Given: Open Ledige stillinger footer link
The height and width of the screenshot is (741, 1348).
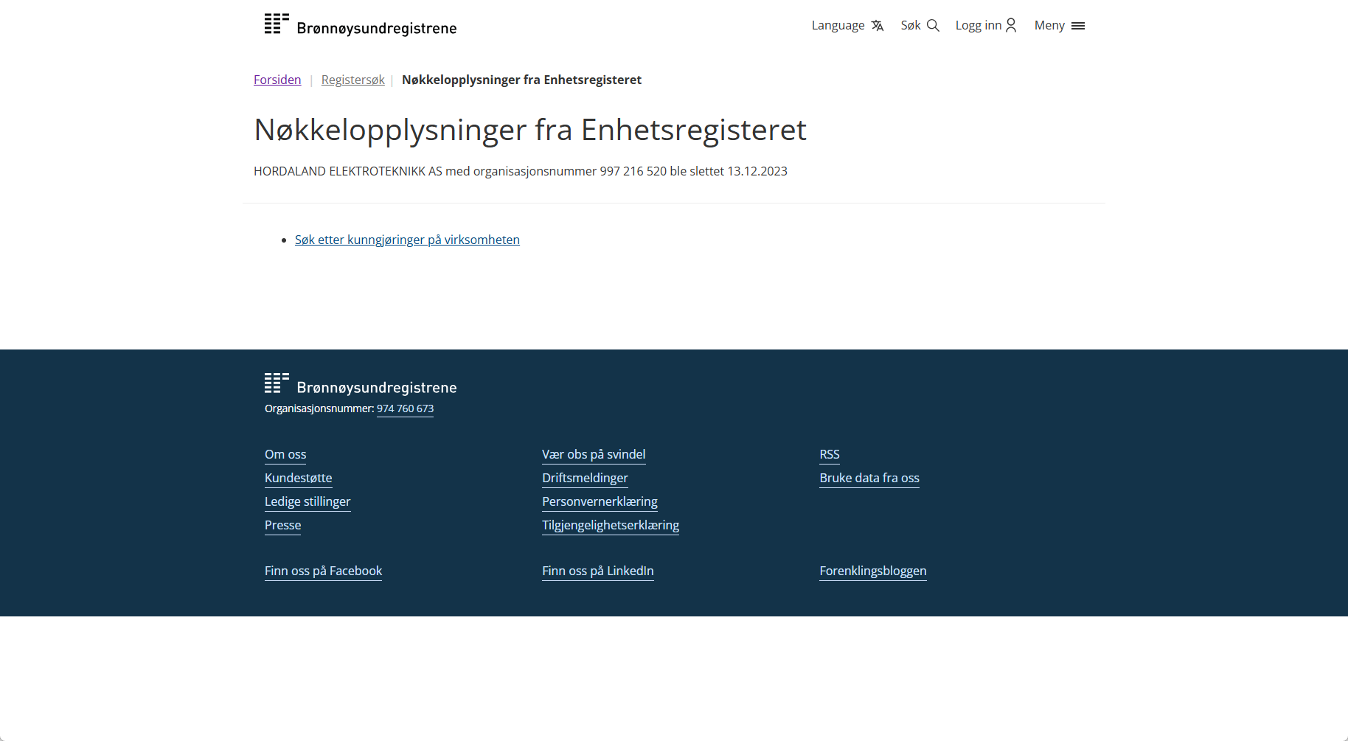Looking at the screenshot, I should (x=308, y=501).
